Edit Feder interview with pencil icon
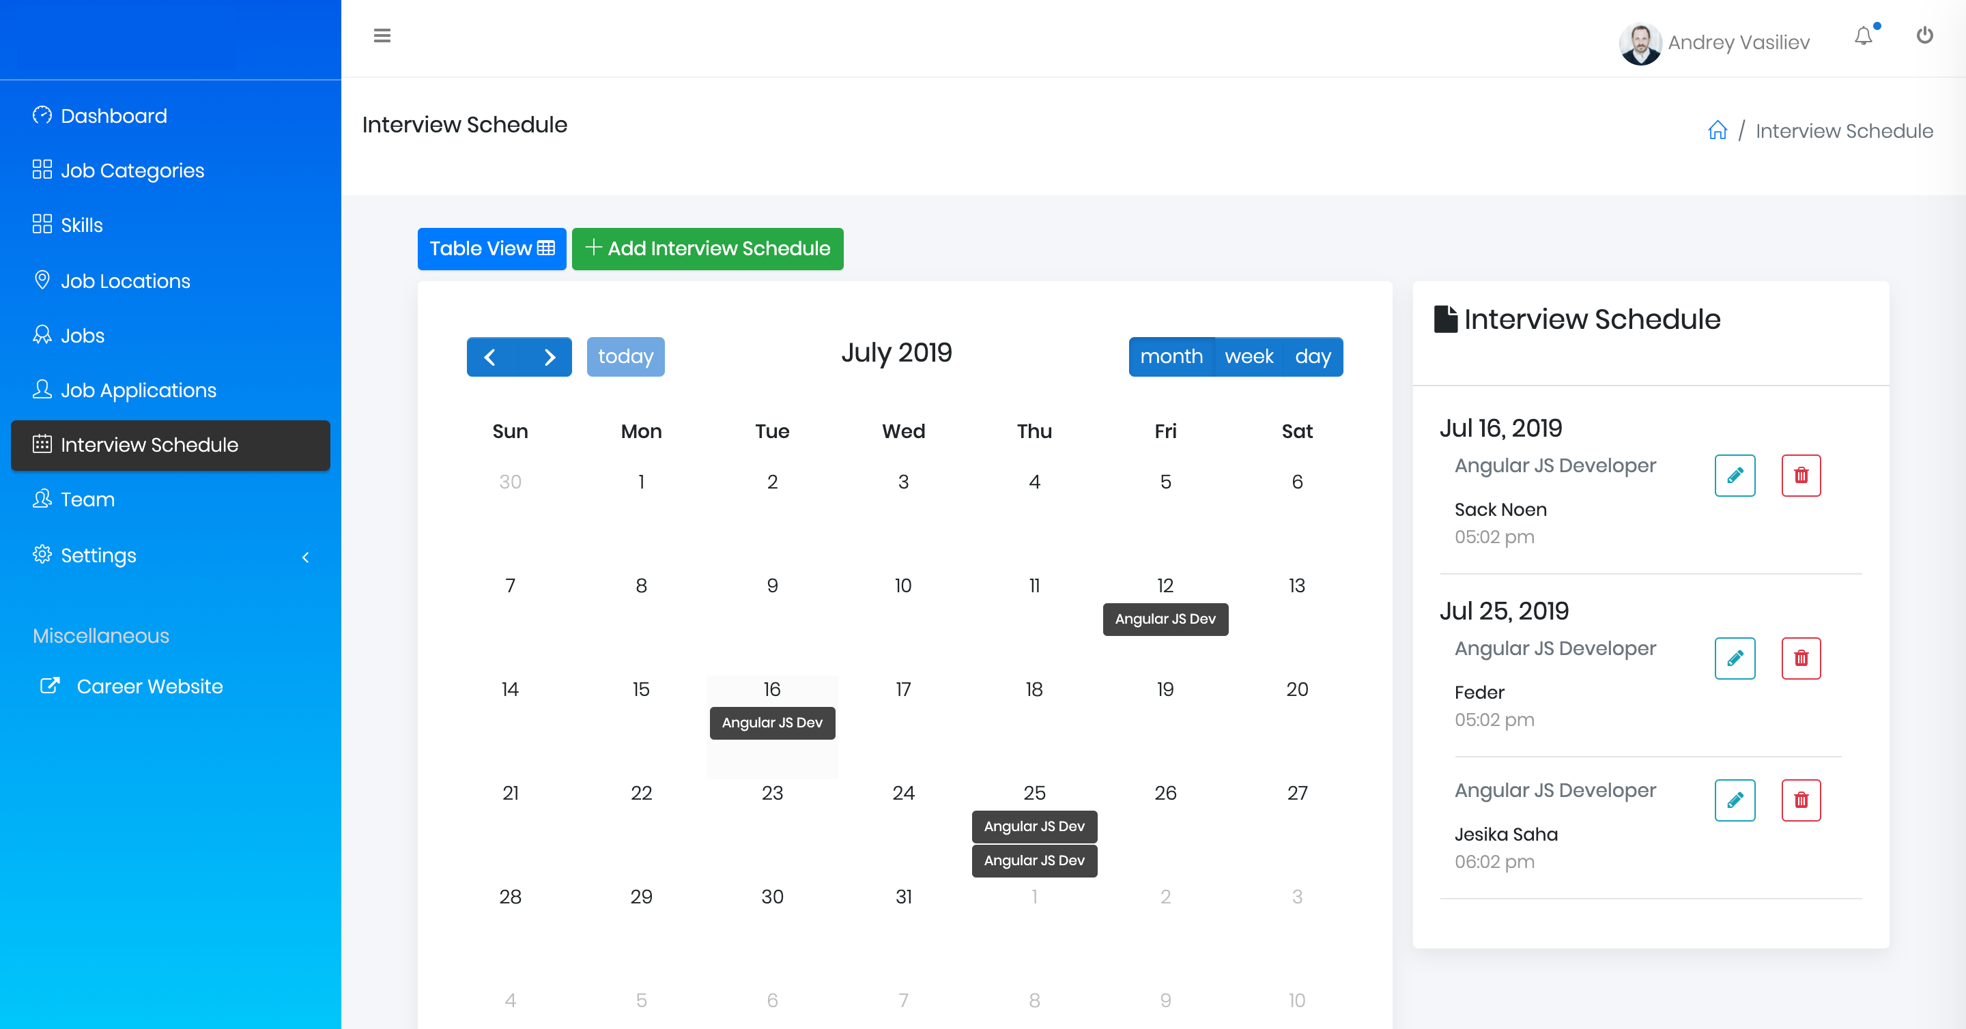This screenshot has height=1029, width=1966. 1734,658
